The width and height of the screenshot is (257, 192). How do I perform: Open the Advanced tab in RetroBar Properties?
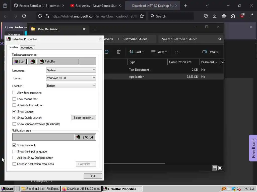[x=27, y=47]
